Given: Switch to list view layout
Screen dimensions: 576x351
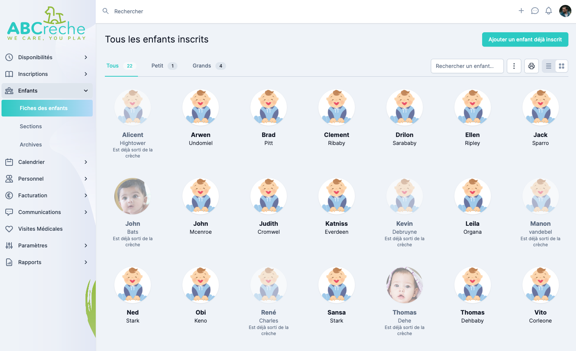Looking at the screenshot, I should [x=549, y=66].
